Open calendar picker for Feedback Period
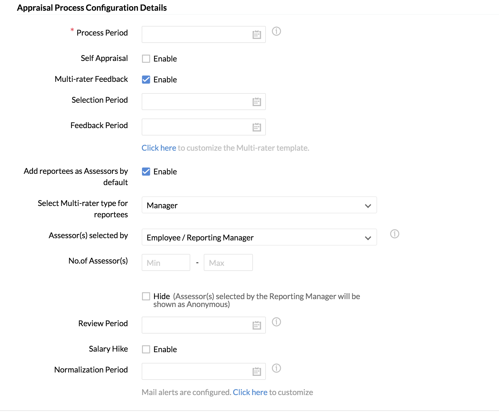 [x=257, y=127]
